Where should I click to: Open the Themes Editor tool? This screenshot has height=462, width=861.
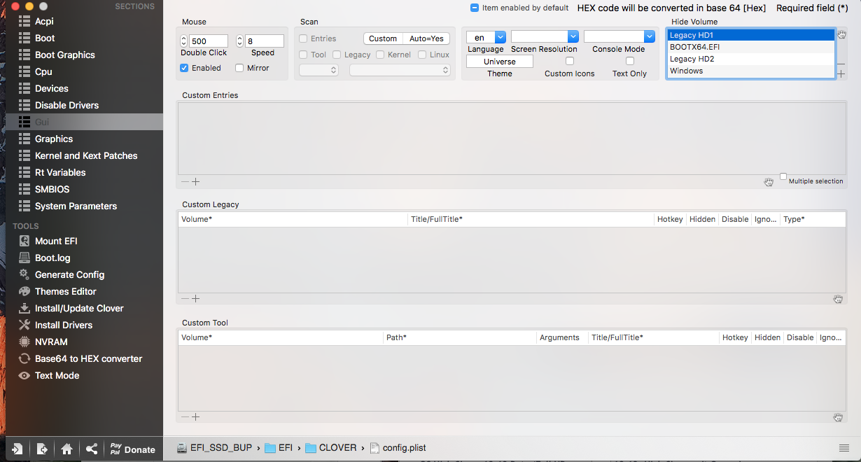point(66,291)
